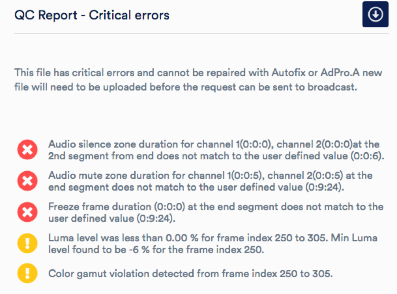Click red error icon beside freeze frame message

click(27, 212)
